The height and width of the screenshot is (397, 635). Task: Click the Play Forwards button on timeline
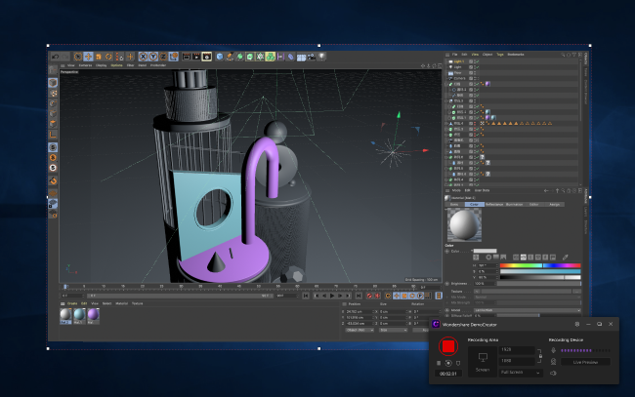(332, 296)
